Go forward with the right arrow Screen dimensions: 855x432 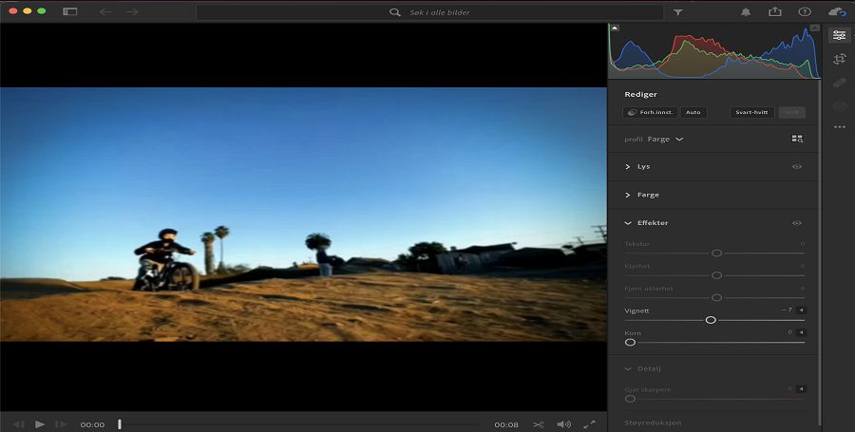pyautogui.click(x=131, y=11)
